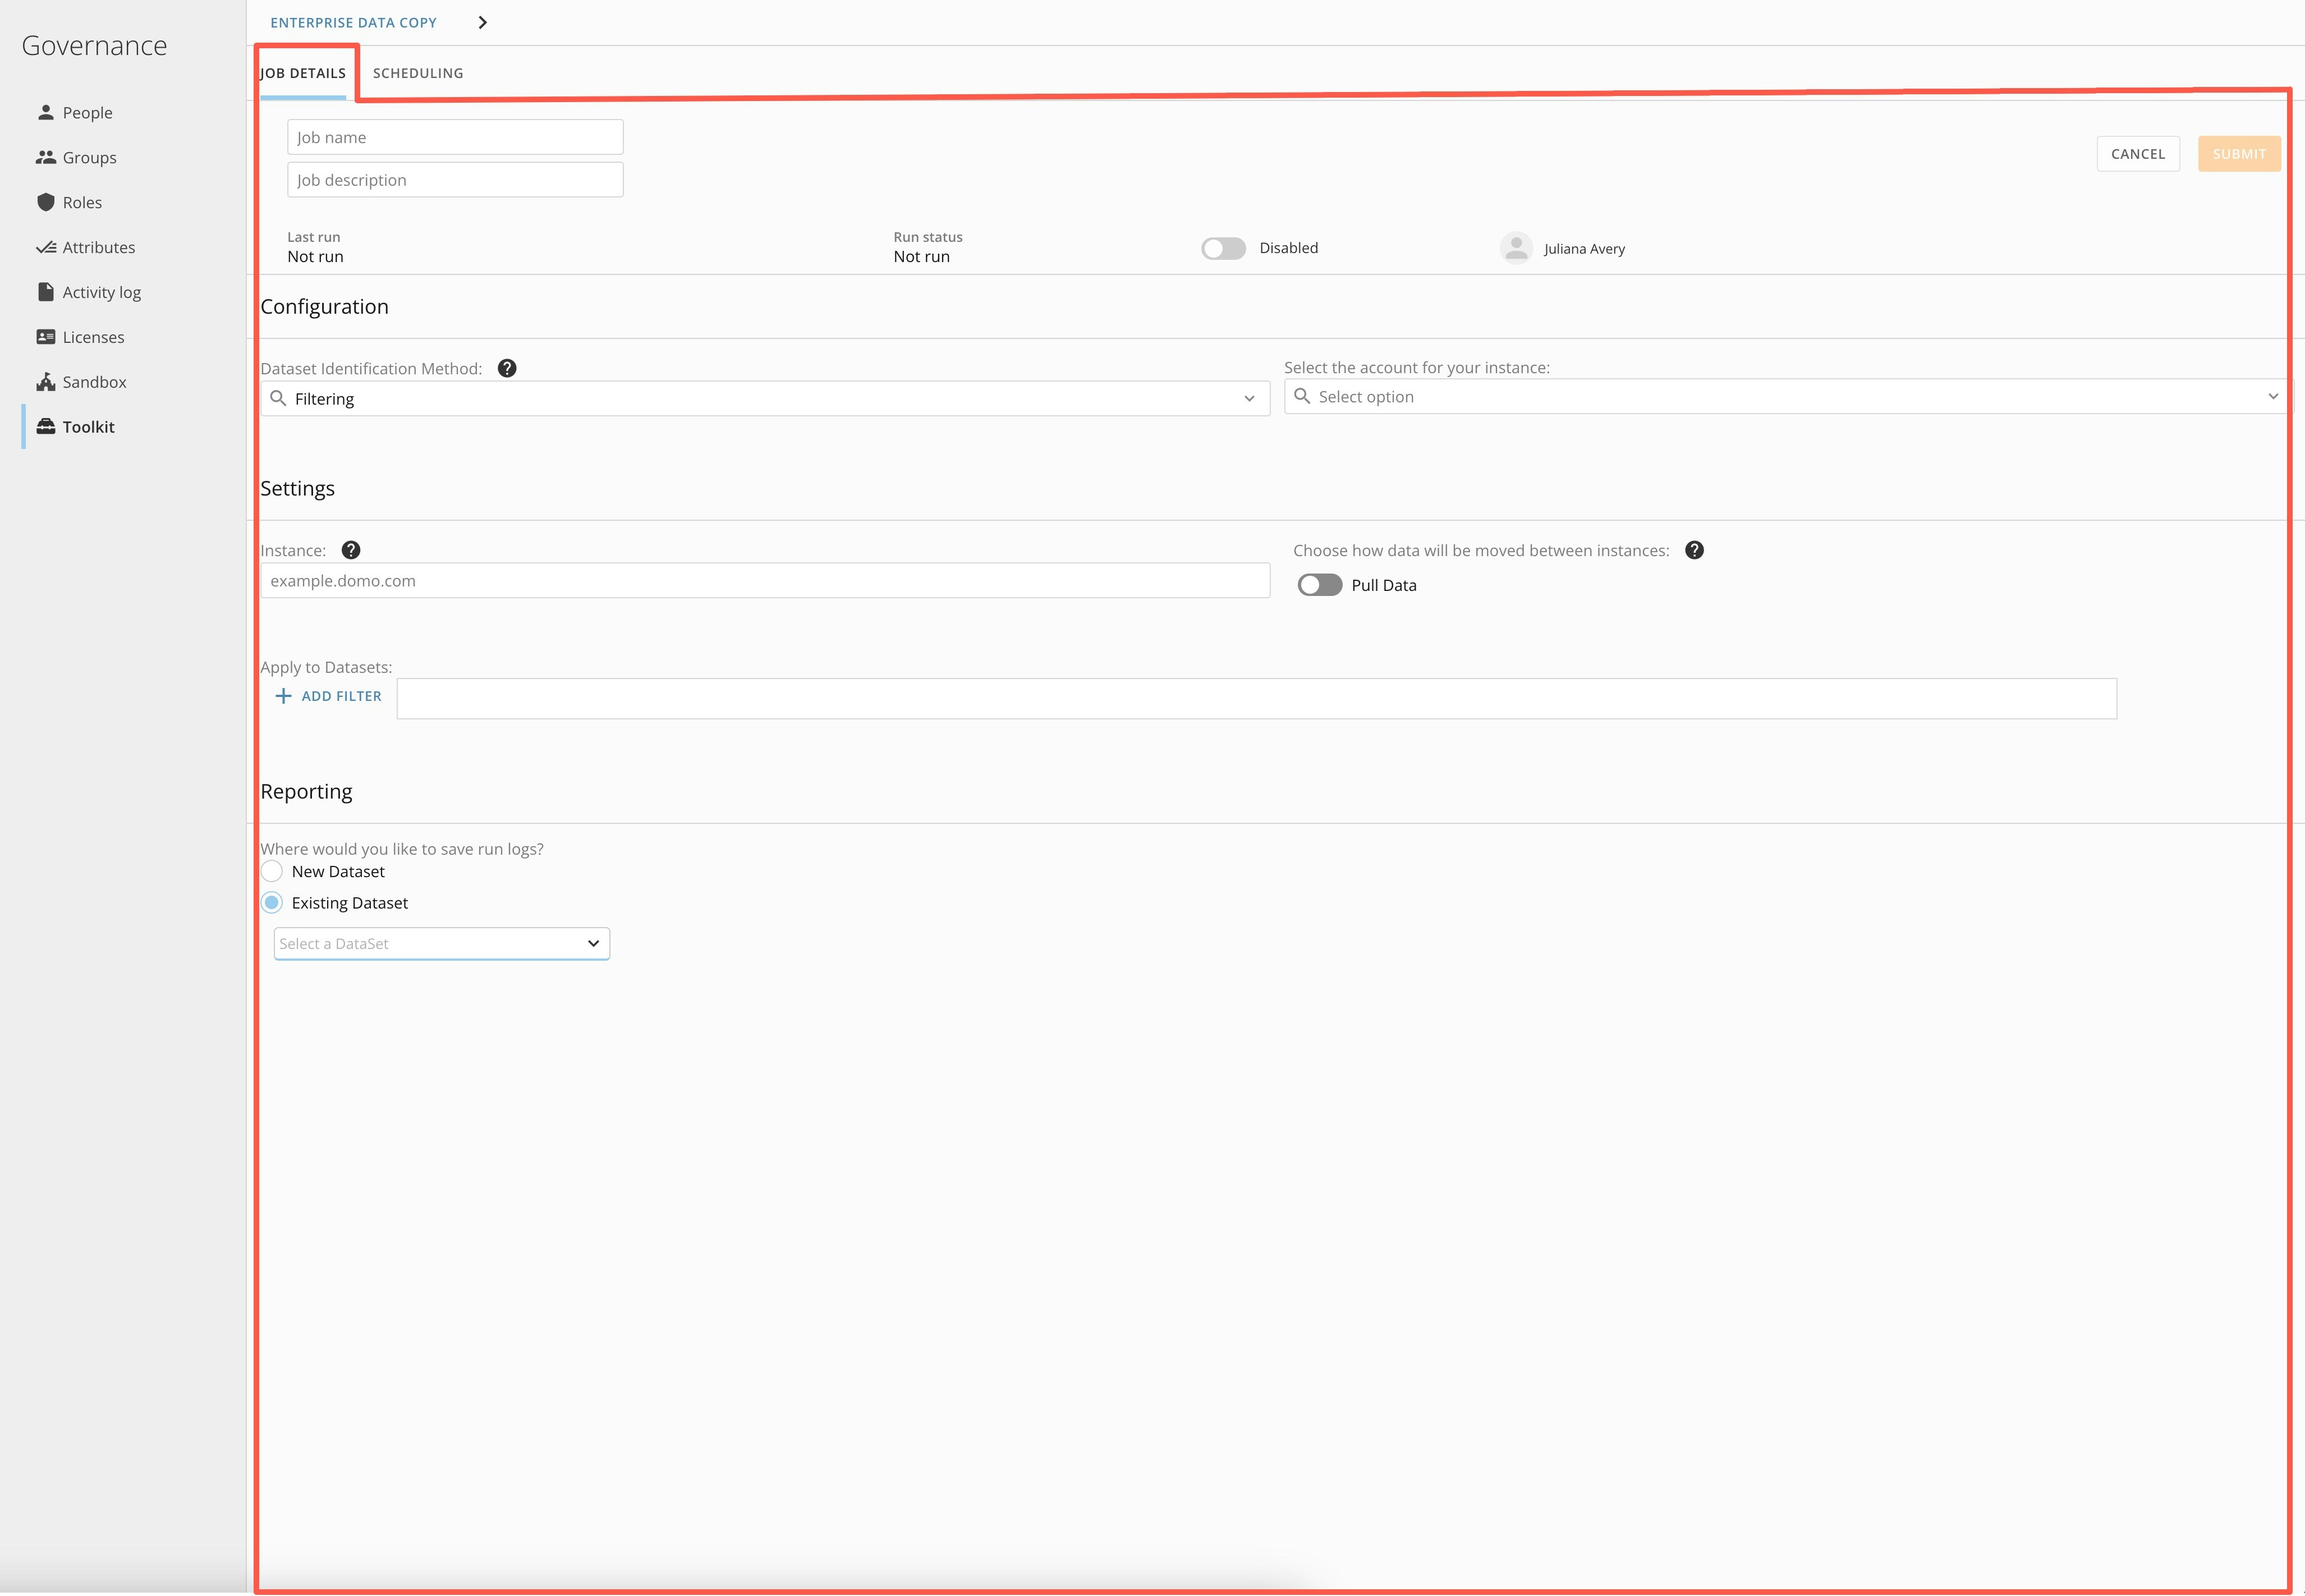Open the Select a DataSet dropdown
Viewport: 2305px width, 1596px height.
pyautogui.click(x=441, y=943)
